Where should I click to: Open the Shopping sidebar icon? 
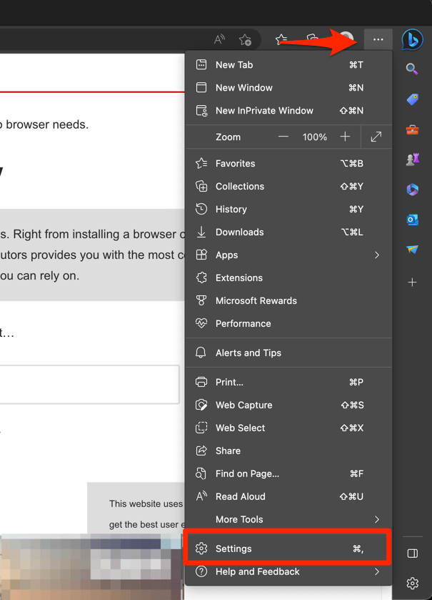point(413,99)
